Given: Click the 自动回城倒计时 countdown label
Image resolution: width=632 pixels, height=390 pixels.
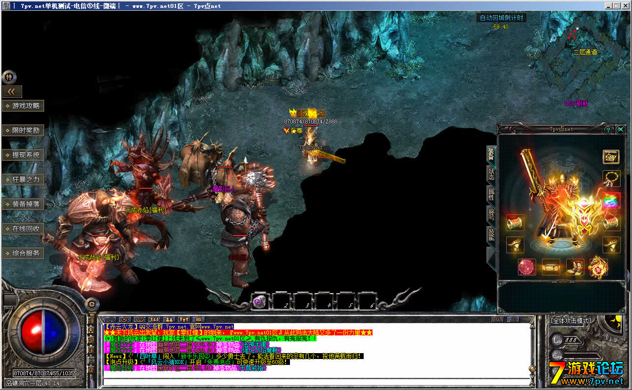Looking at the screenshot, I should tap(501, 18).
